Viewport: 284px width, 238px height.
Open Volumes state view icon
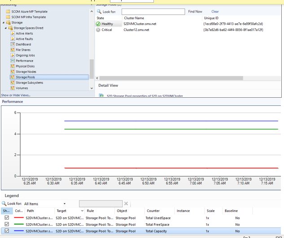point(13,88)
